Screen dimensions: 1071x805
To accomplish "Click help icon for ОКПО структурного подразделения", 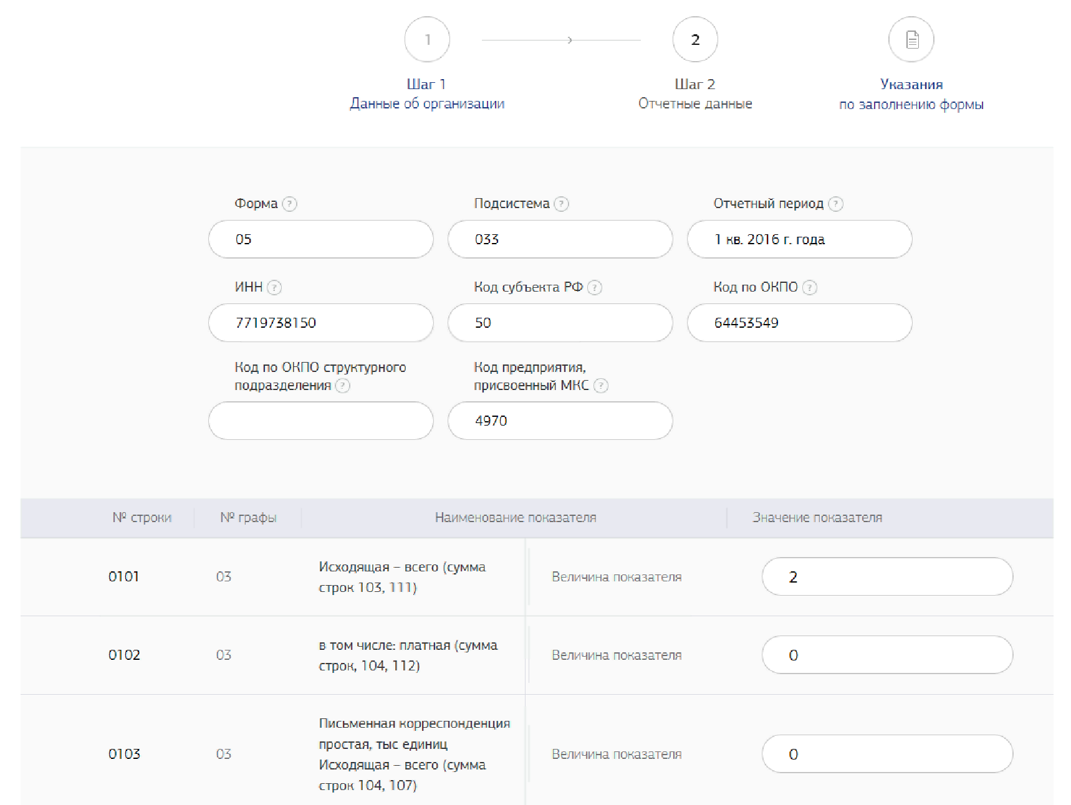I will tap(343, 386).
